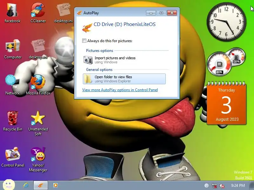Open the facebook desktop shortcut
Screen dimensions: 254x190
pyautogui.click(x=12, y=13)
